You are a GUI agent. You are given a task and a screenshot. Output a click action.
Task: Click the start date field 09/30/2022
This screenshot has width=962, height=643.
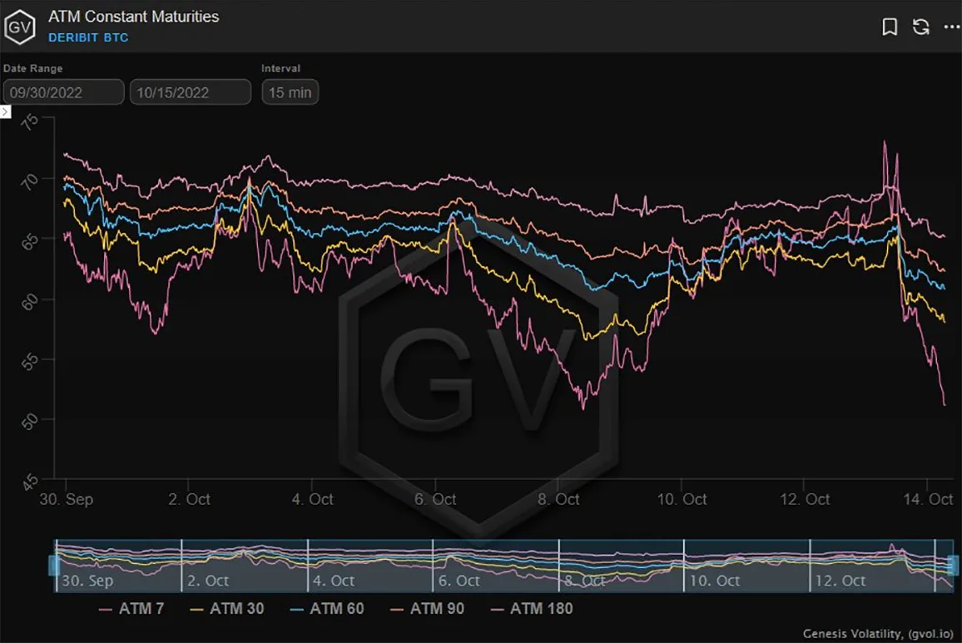point(64,92)
